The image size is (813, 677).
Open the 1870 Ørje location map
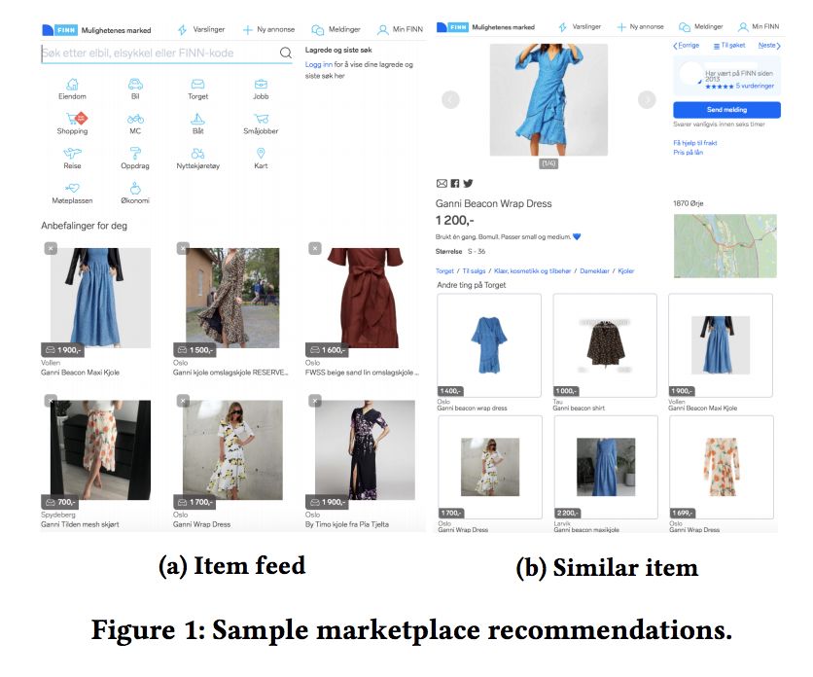coord(725,246)
